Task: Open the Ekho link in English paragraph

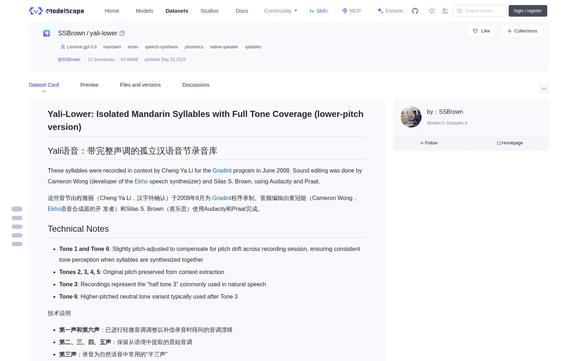Action: point(141,181)
